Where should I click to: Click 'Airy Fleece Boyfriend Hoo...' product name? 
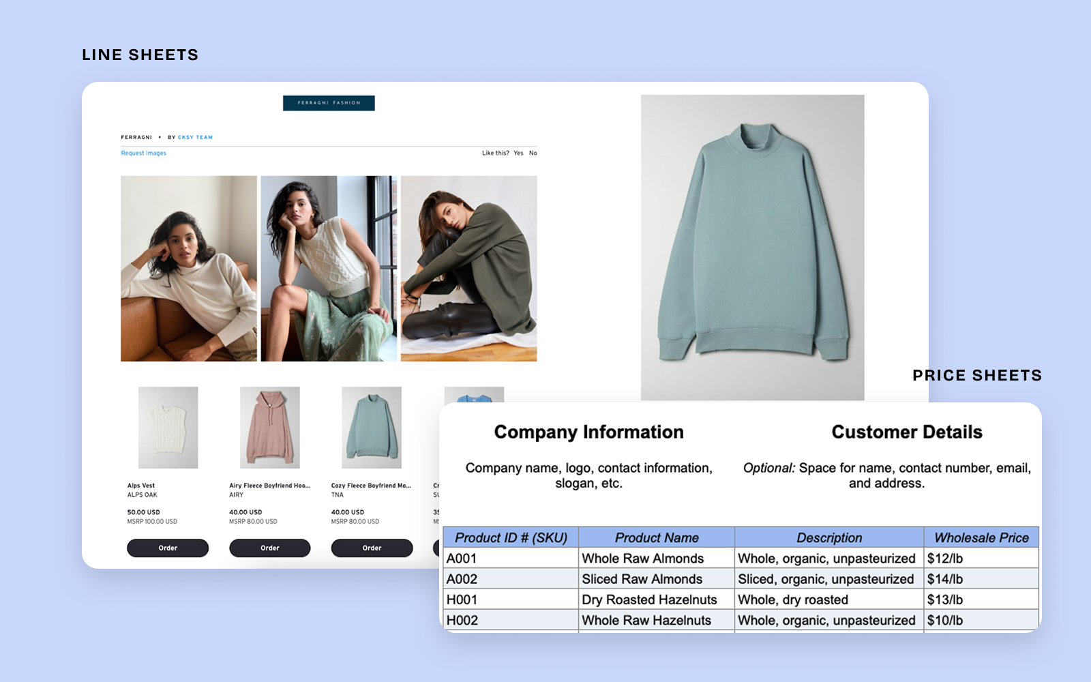click(x=269, y=486)
